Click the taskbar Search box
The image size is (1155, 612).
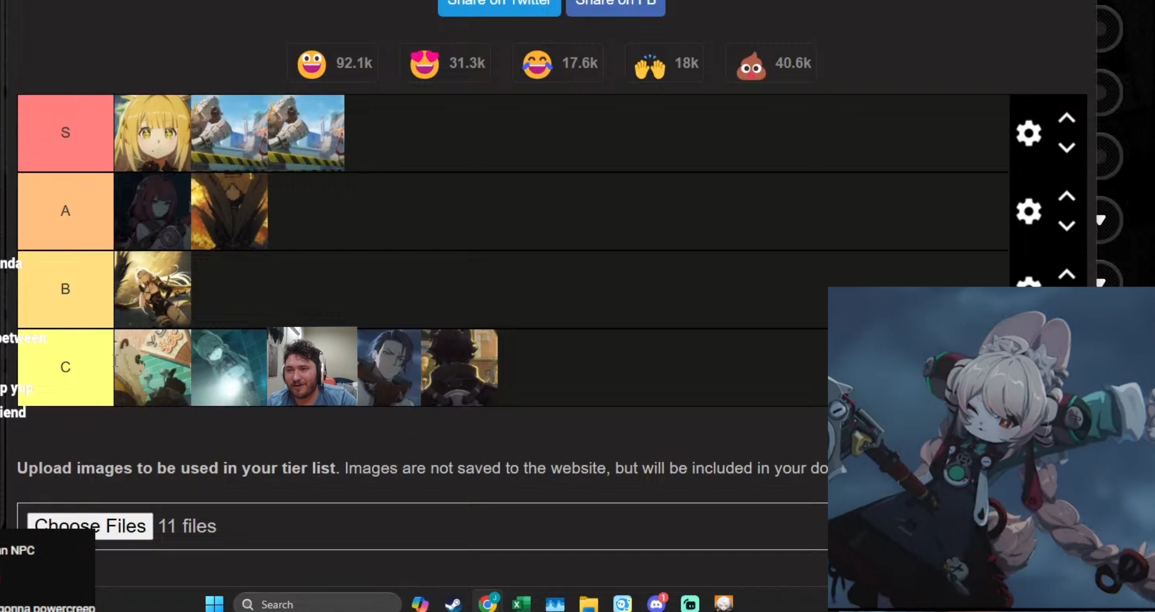tap(317, 604)
